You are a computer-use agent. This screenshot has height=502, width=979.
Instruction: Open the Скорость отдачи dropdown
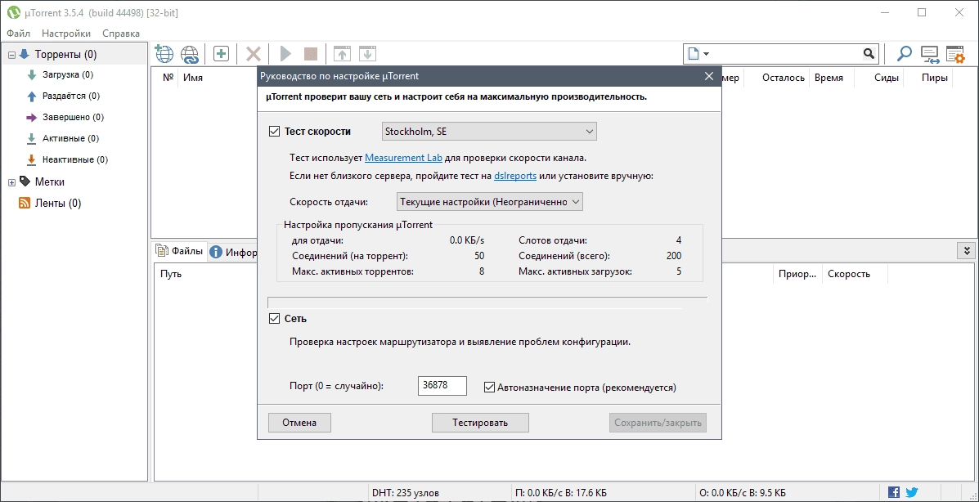tap(489, 201)
